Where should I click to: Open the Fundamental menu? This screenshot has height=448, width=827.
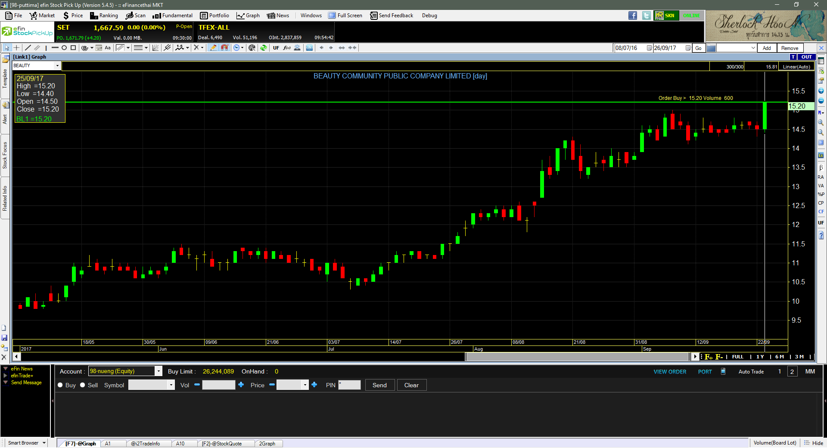pyautogui.click(x=172, y=16)
